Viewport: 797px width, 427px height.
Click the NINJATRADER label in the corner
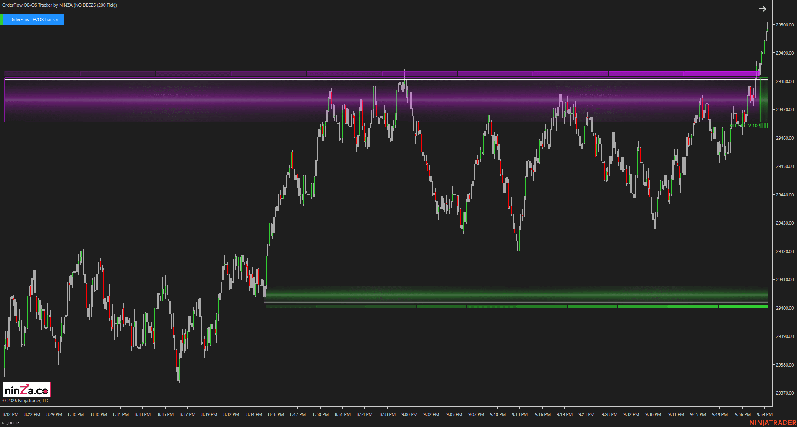[773, 422]
